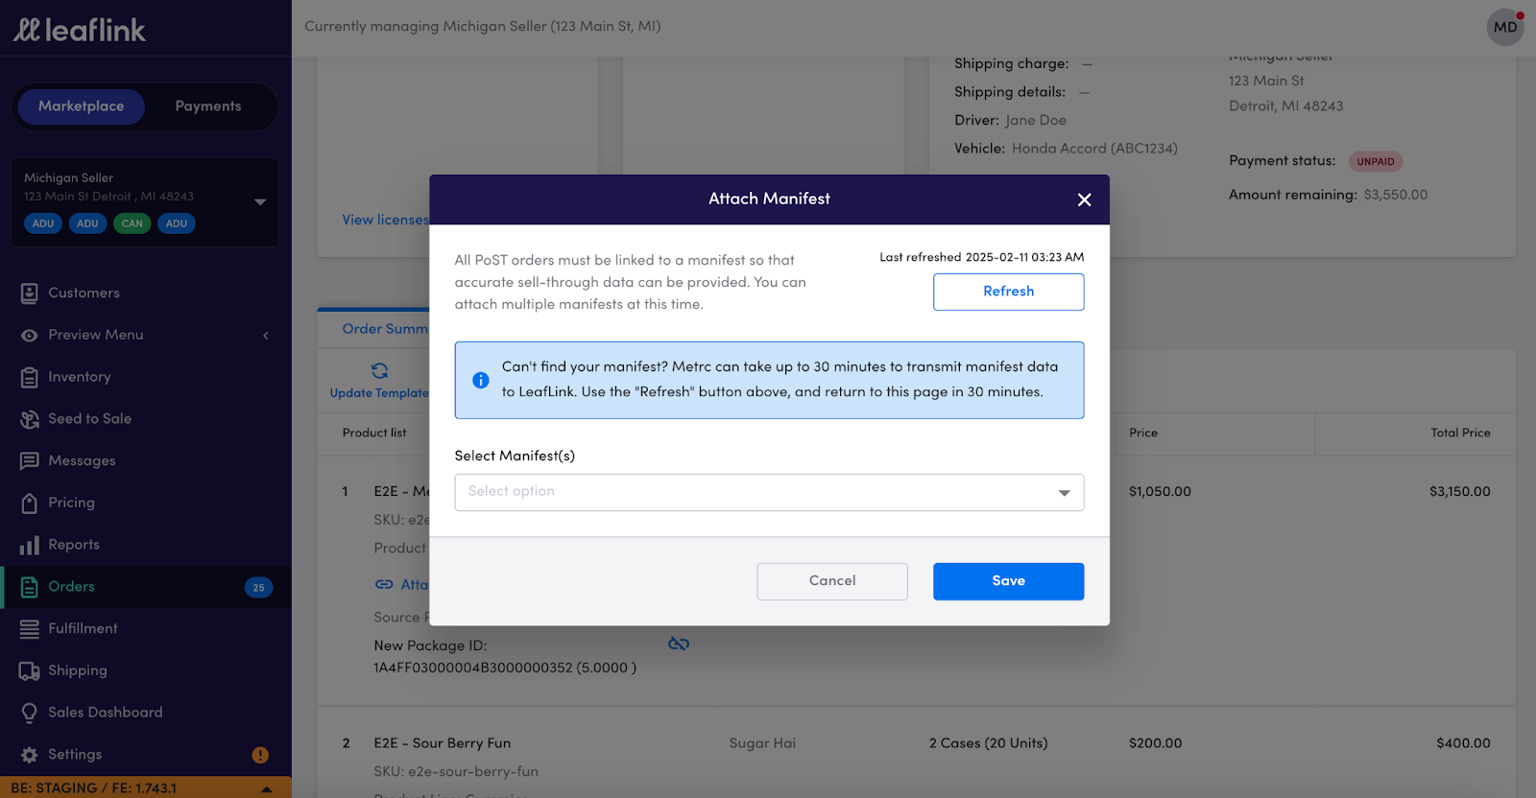Open Messages in the sidebar
Screen dimensions: 1536x798
coord(82,460)
